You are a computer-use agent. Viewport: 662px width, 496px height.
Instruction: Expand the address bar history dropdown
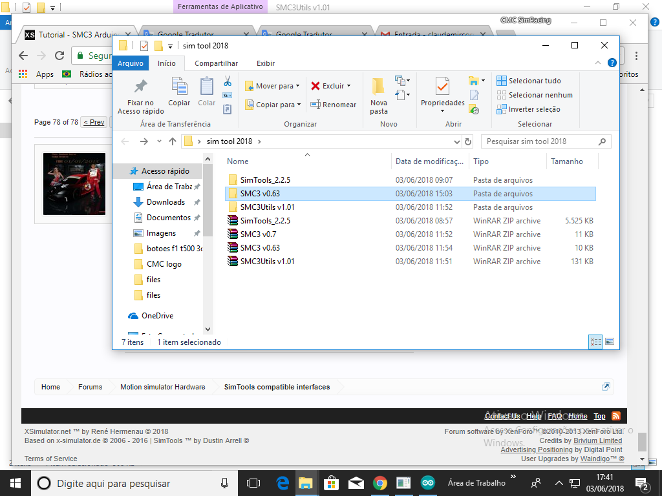click(x=457, y=141)
